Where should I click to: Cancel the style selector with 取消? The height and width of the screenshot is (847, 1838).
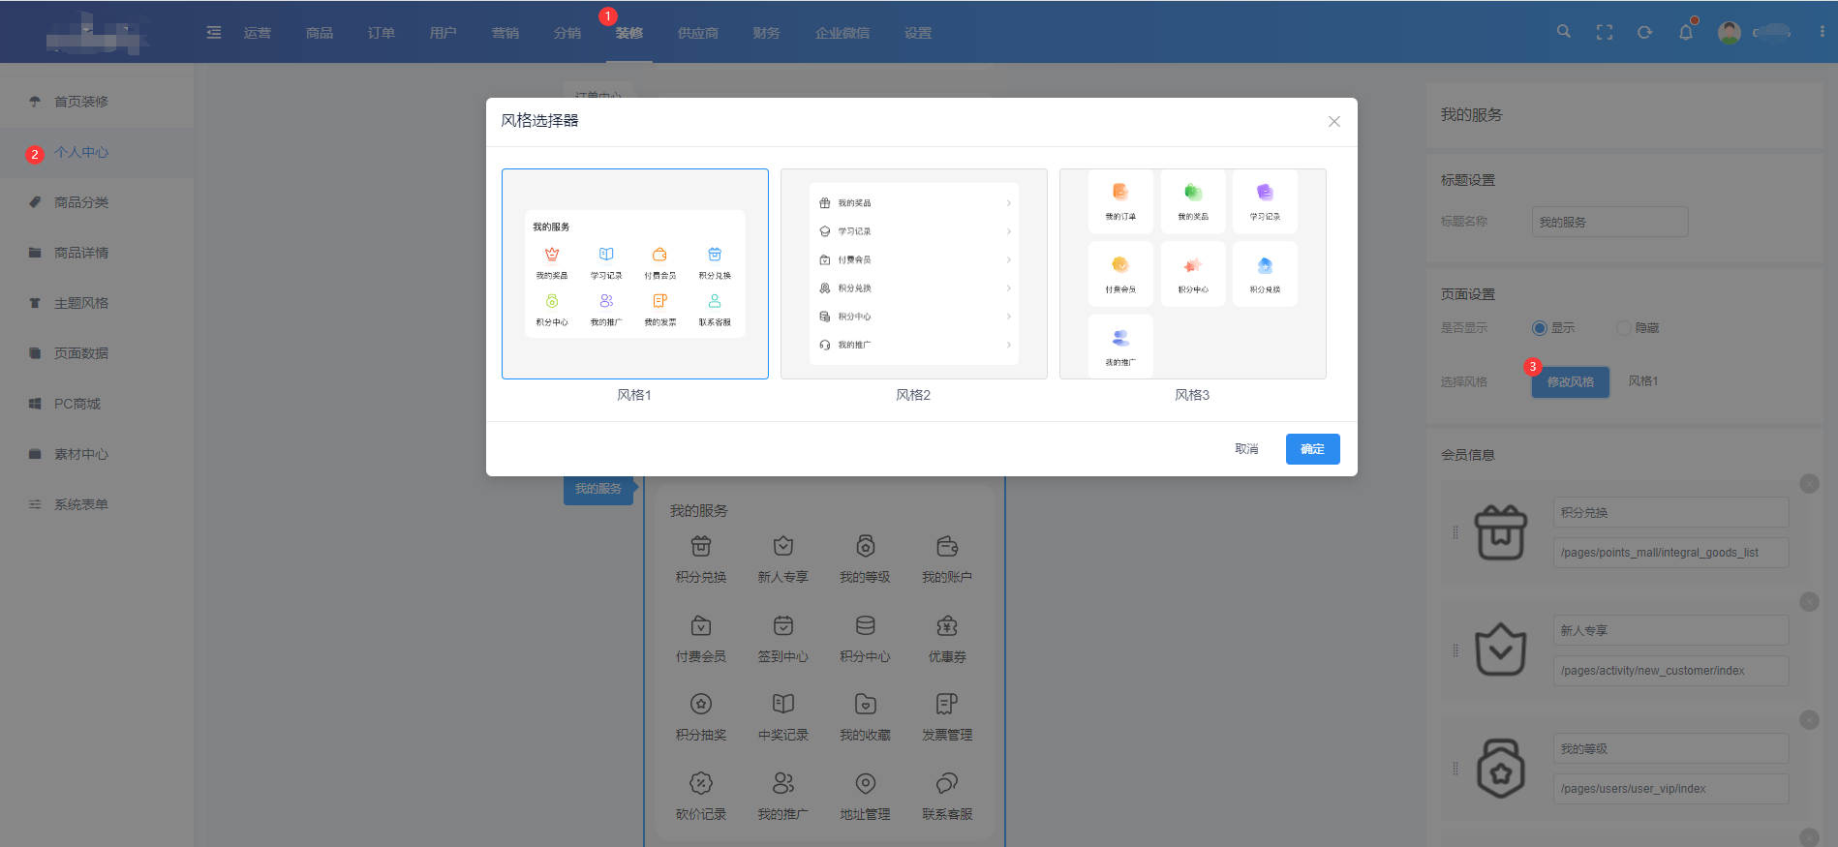1246,449
